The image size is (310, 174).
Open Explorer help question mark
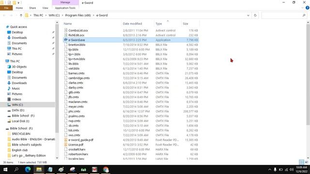308,8
